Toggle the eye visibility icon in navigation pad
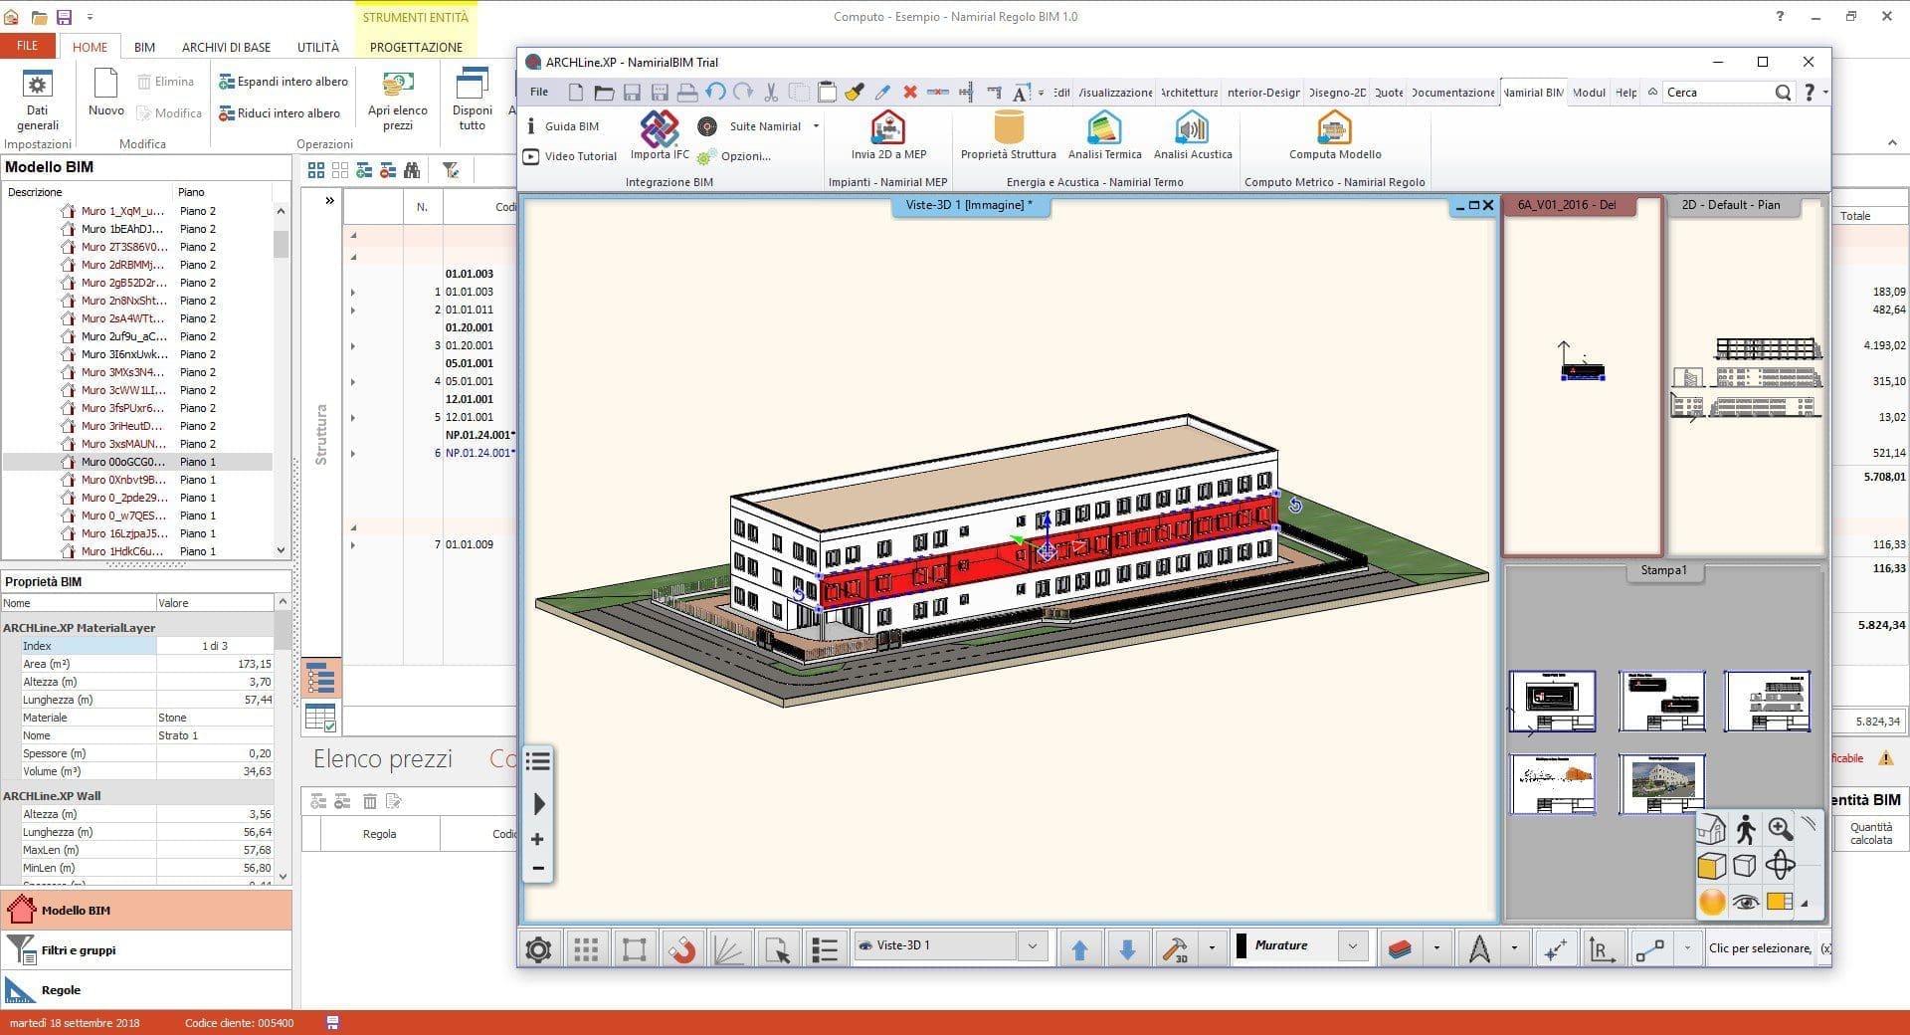 click(1745, 903)
